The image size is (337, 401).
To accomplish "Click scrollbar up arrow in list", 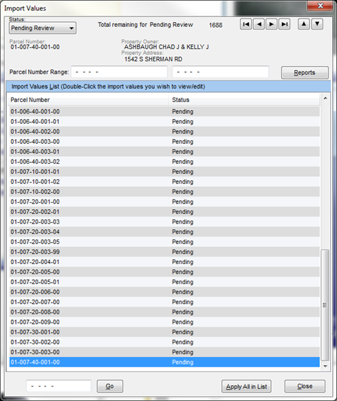I will [325, 98].
